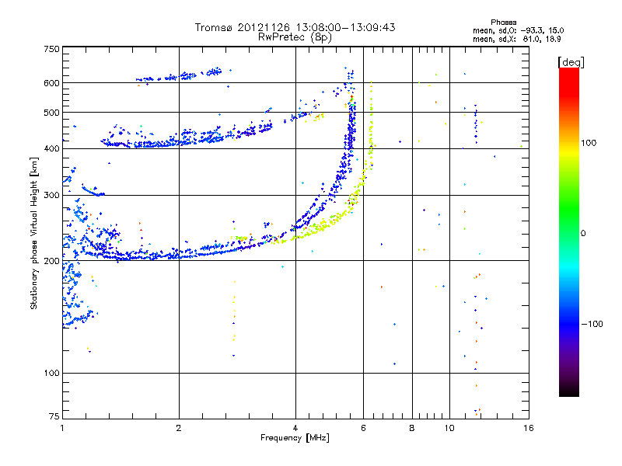
Task: Click the y-axis '500' tick label
Action: click(51, 113)
